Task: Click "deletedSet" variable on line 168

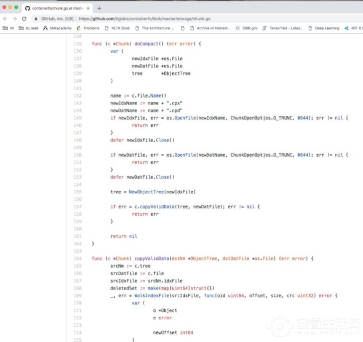Action: 124,288
